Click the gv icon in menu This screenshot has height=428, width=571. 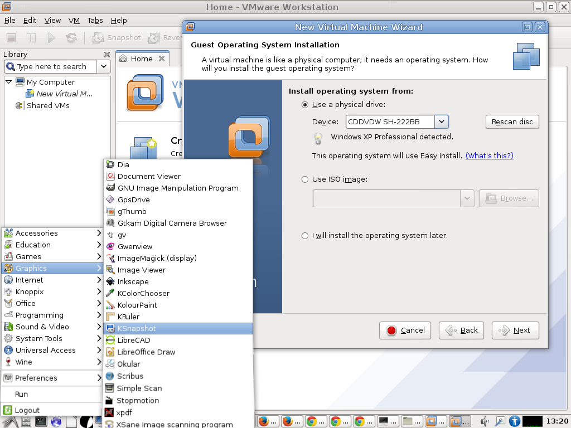pos(110,235)
